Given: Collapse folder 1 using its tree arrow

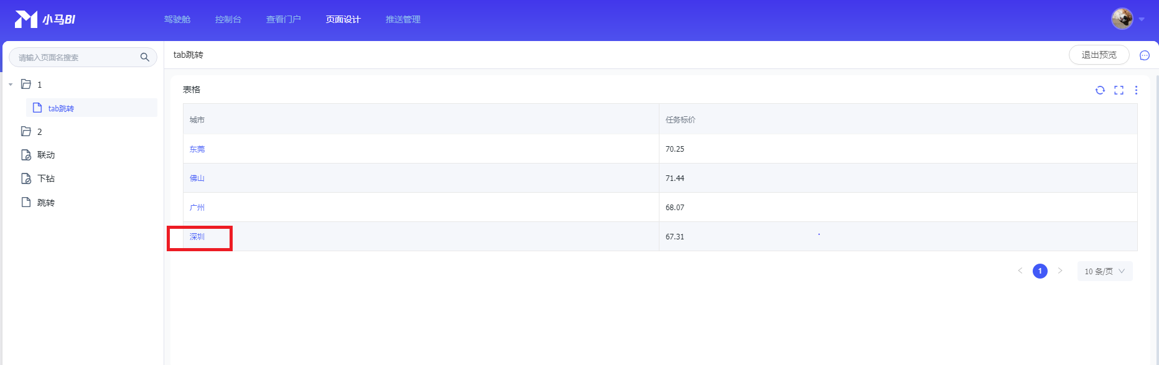Looking at the screenshot, I should (11, 85).
